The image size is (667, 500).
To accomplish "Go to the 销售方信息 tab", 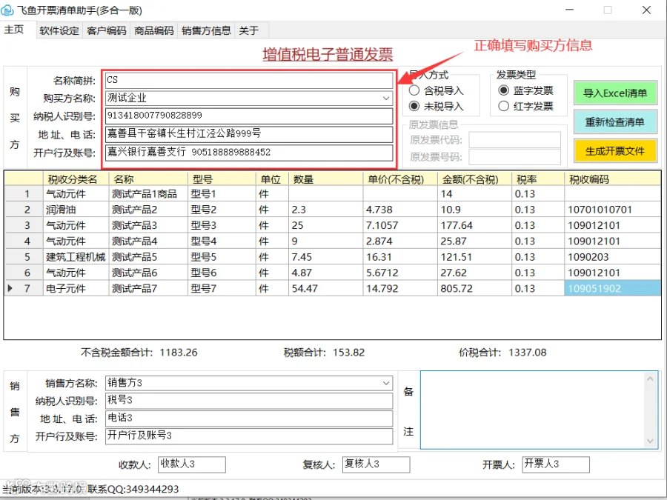I will (206, 30).
